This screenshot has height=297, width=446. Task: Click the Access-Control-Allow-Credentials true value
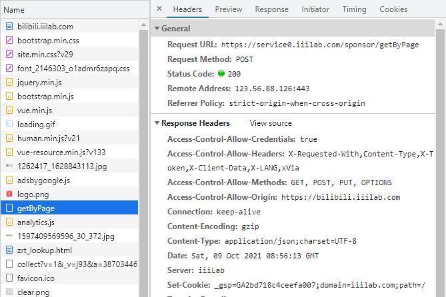[308, 139]
